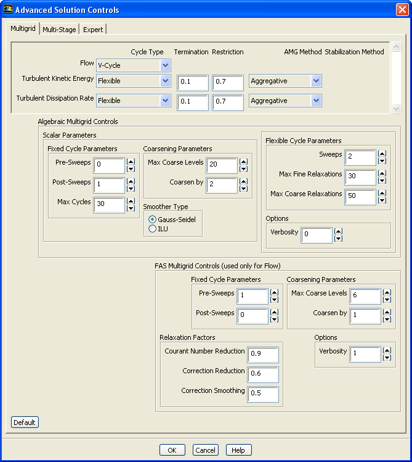Click the Cancel button

pyautogui.click(x=206, y=450)
